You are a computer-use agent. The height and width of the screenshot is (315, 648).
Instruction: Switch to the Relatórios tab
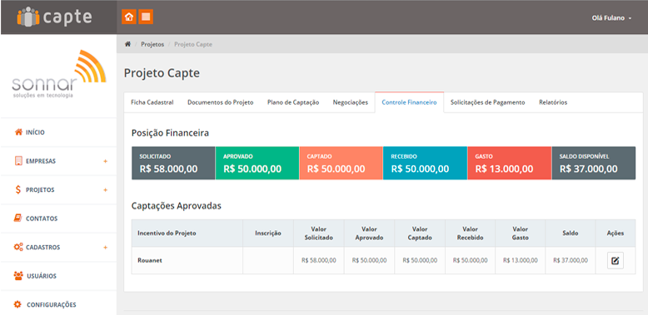[x=553, y=102]
